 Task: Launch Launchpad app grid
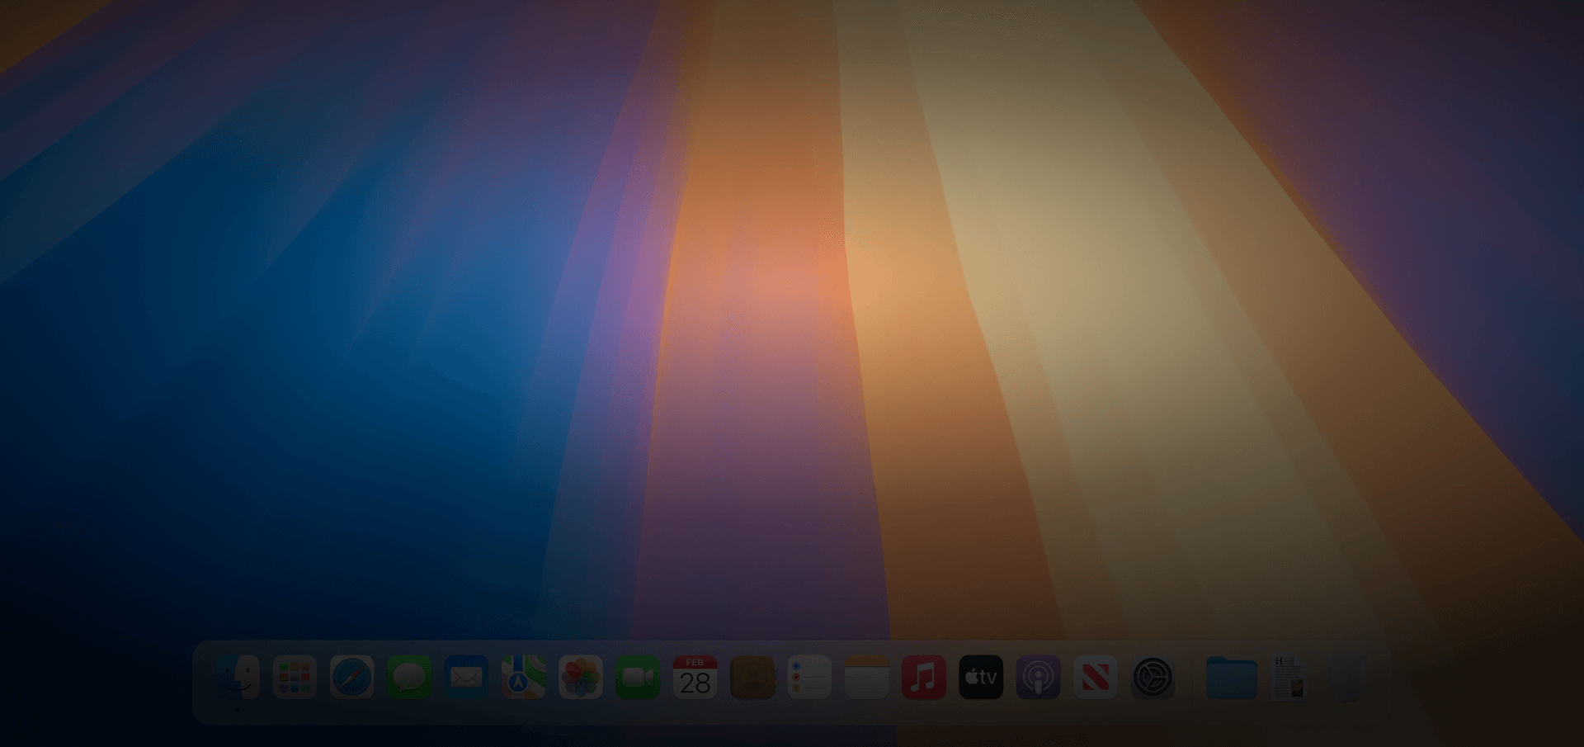(295, 678)
